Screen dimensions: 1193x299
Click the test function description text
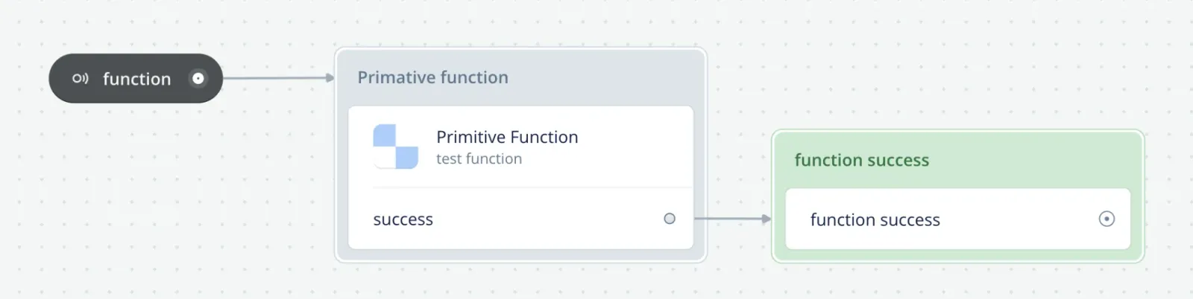pyautogui.click(x=479, y=158)
